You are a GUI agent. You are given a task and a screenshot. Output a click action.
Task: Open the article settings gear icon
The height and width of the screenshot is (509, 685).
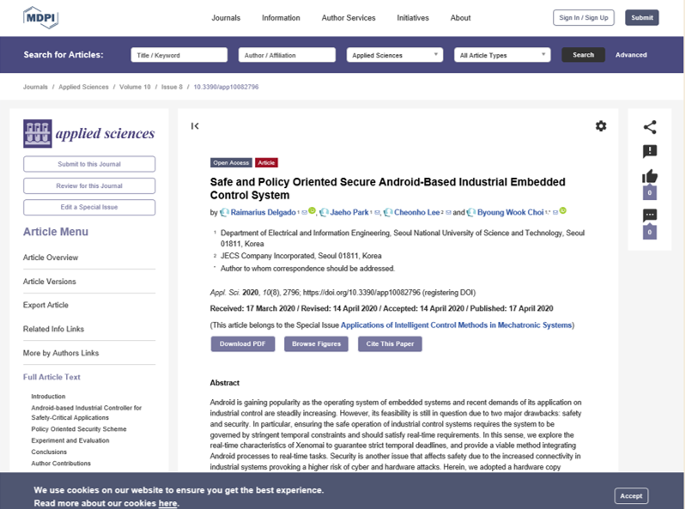coord(601,126)
